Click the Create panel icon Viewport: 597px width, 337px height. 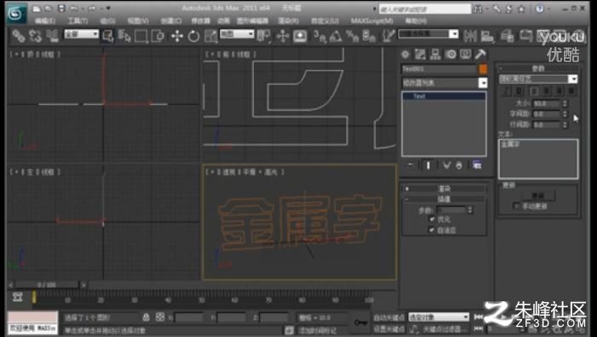tap(405, 54)
